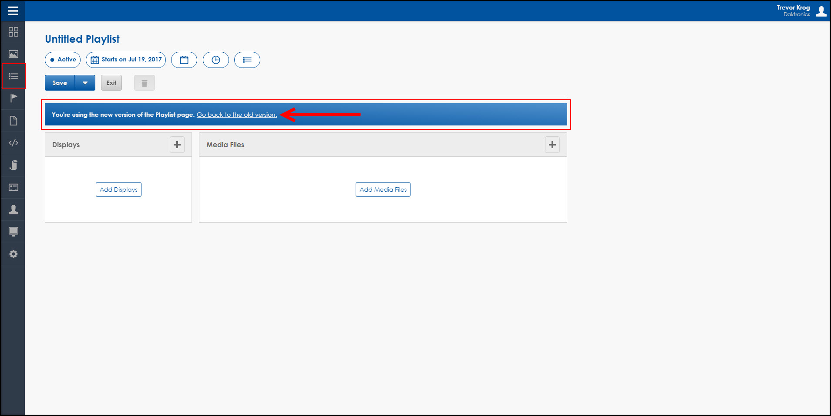Click the Add Media Files button

click(383, 189)
